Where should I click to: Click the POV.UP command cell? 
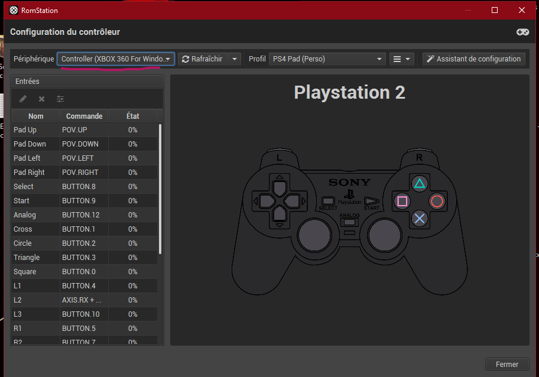point(84,130)
